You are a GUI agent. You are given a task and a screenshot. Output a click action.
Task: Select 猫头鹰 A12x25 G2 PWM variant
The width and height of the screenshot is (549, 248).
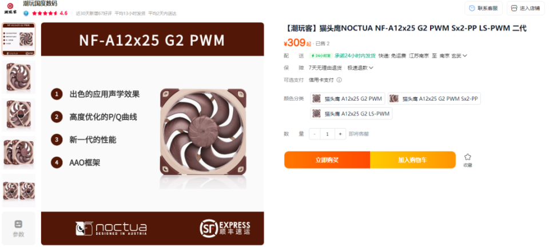point(347,99)
